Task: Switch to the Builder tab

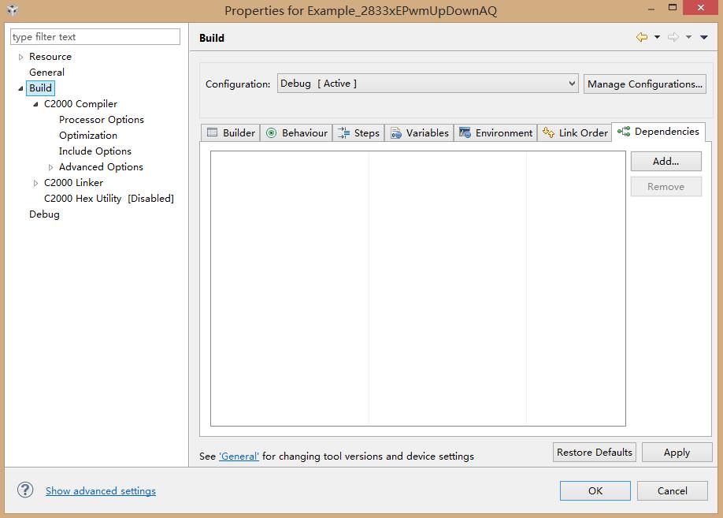Action: (x=231, y=133)
